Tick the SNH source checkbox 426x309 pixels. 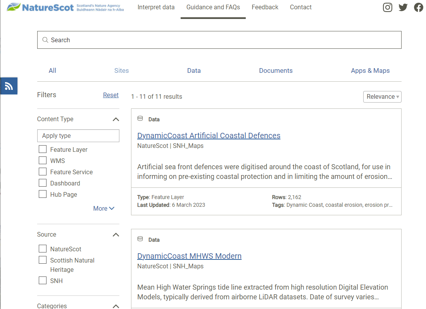43,280
